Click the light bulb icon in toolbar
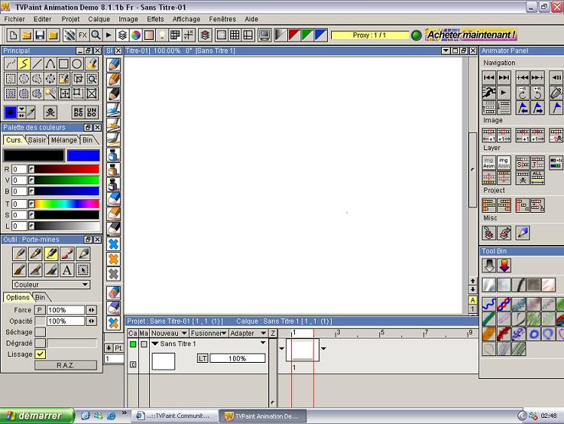The width and height of the screenshot is (564, 424). point(162,35)
